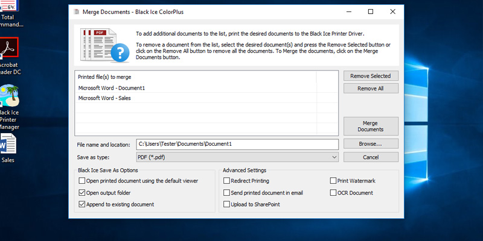483x241 pixels.
Task: Click the File name and location field
Action: 237,144
